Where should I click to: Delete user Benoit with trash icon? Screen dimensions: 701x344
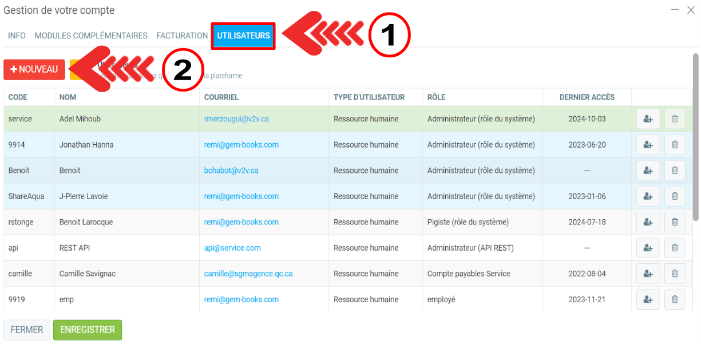[674, 171]
